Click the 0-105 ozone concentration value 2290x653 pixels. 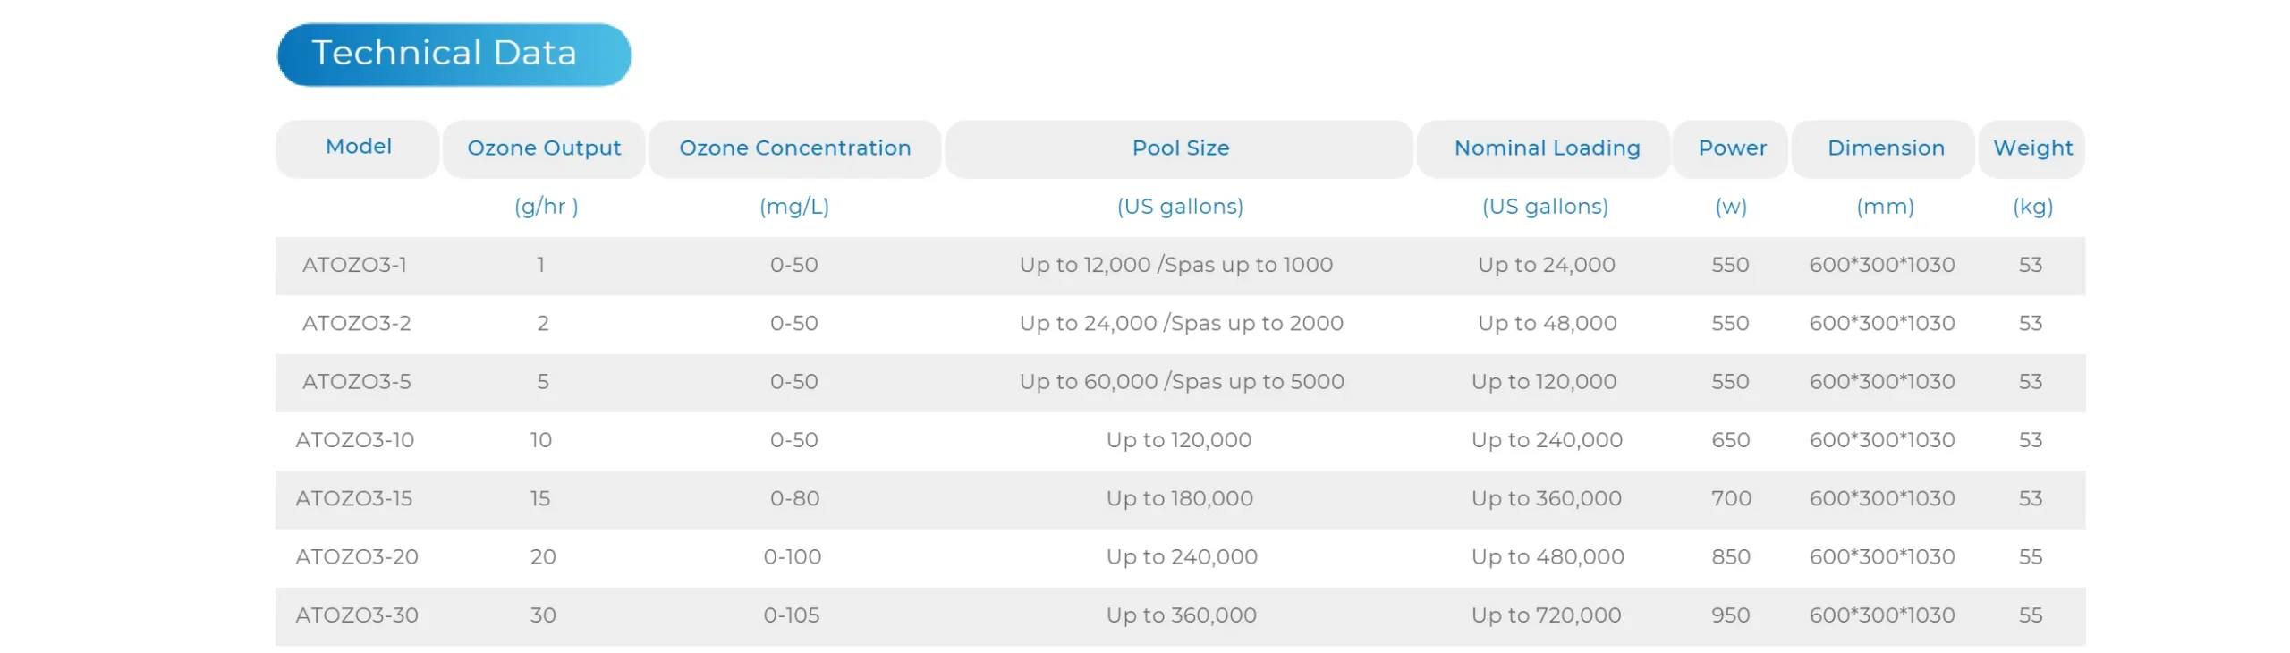tap(791, 615)
